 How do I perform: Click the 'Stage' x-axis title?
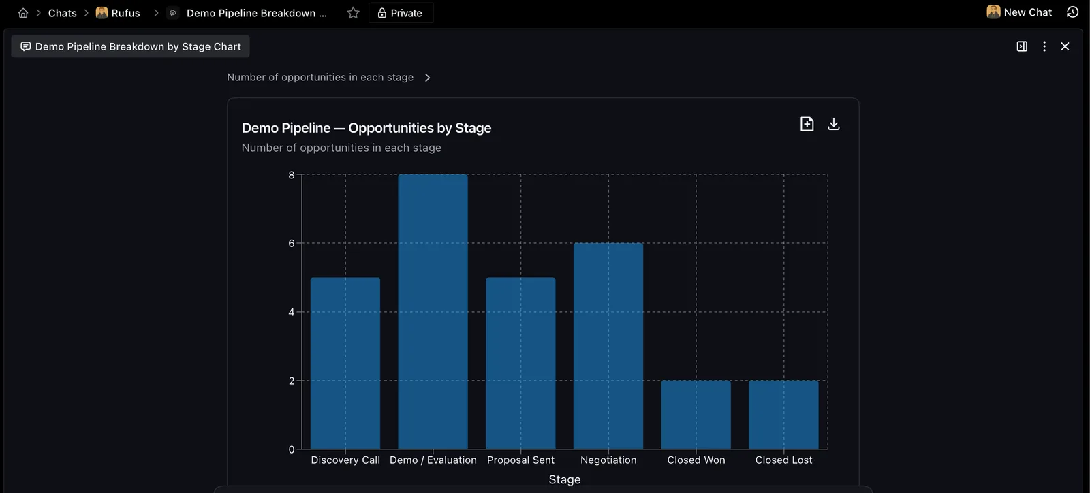(x=565, y=479)
